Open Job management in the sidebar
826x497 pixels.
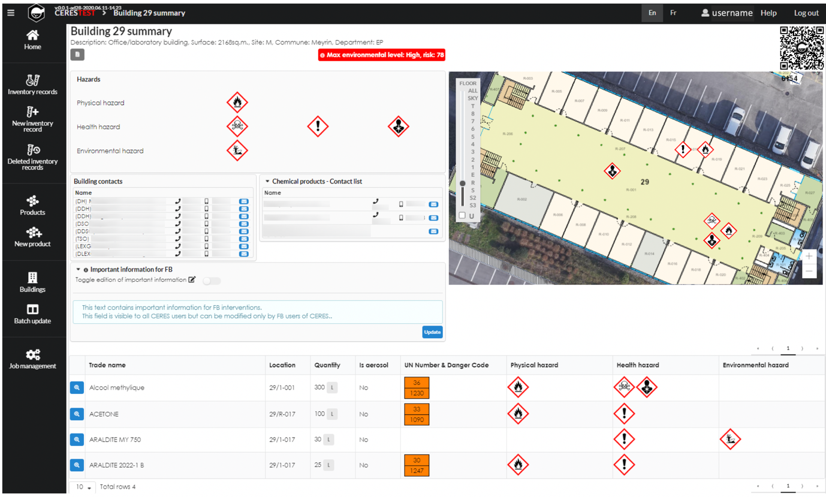click(x=33, y=359)
